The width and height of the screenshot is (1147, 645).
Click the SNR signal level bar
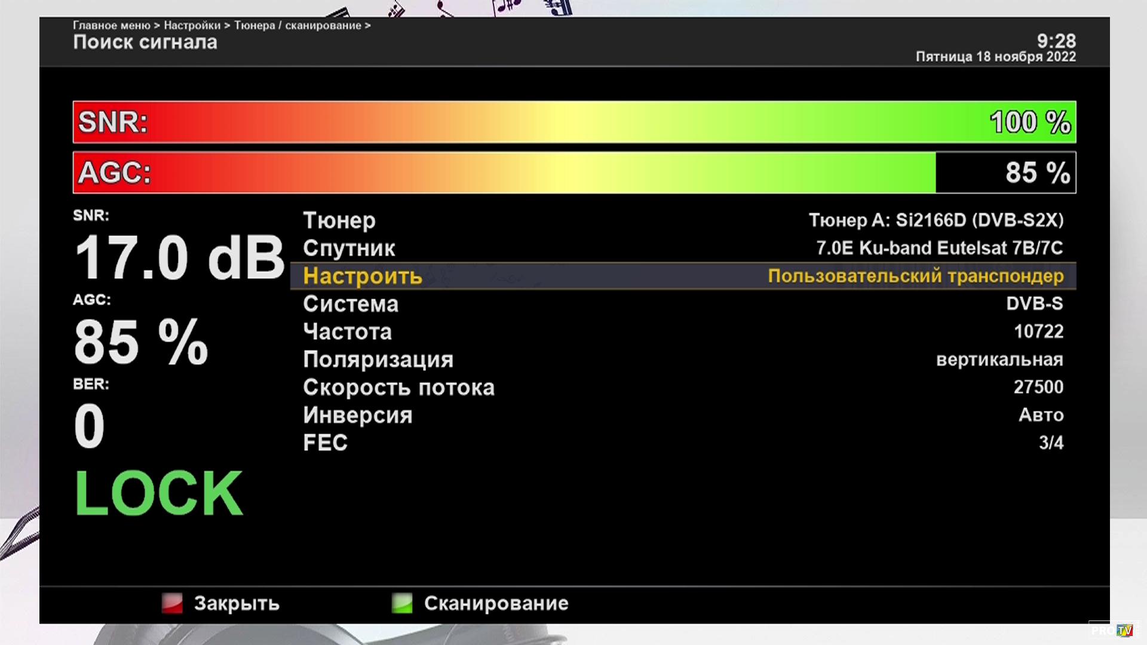[x=573, y=122]
